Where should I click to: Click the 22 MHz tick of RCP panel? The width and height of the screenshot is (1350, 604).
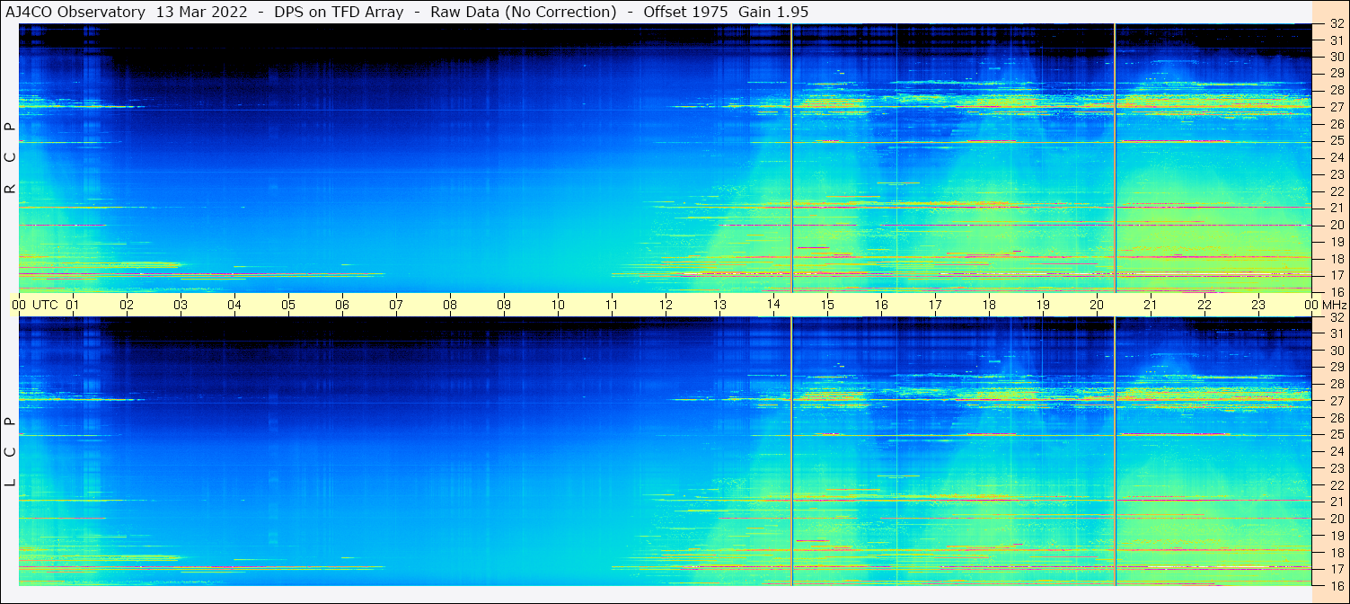(1337, 191)
